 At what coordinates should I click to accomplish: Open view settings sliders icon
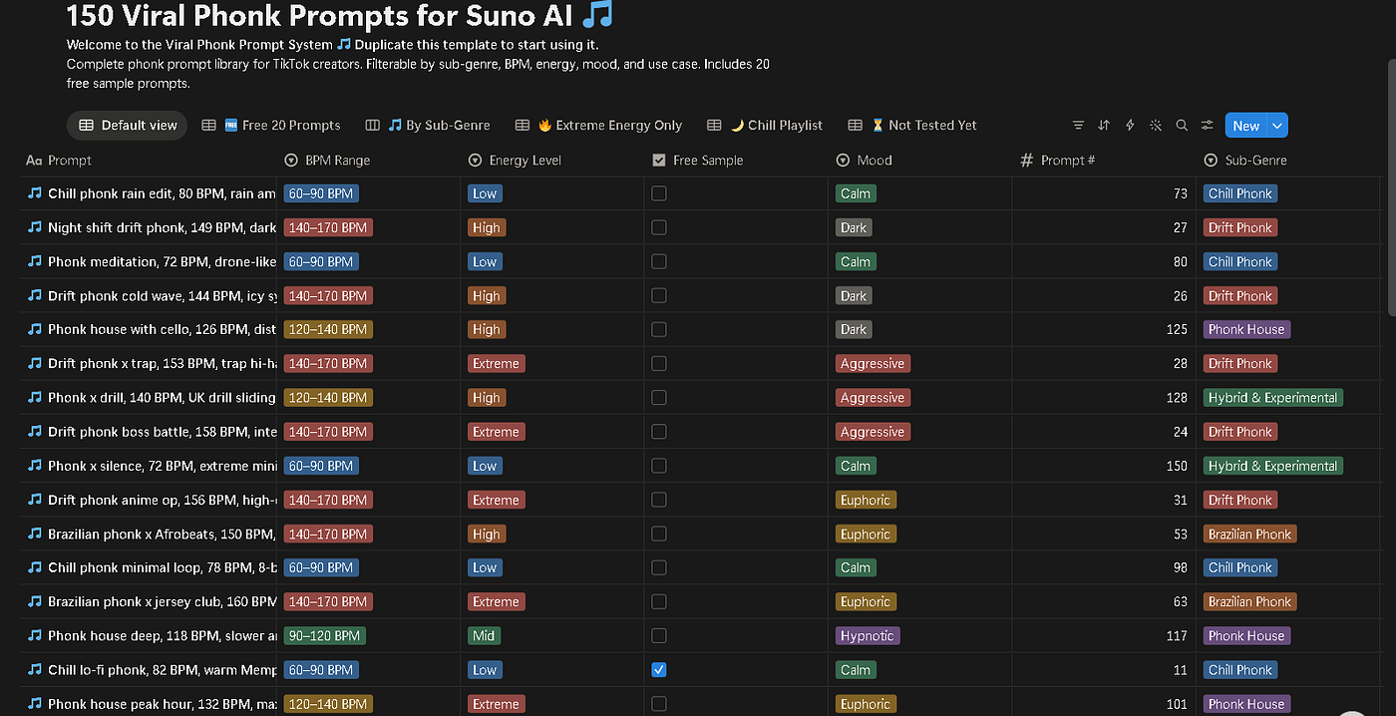pyautogui.click(x=1208, y=126)
